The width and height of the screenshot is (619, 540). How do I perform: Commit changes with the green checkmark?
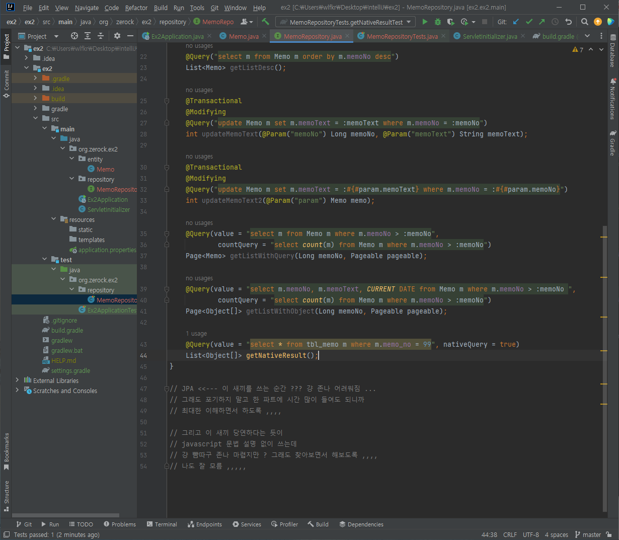[529, 22]
